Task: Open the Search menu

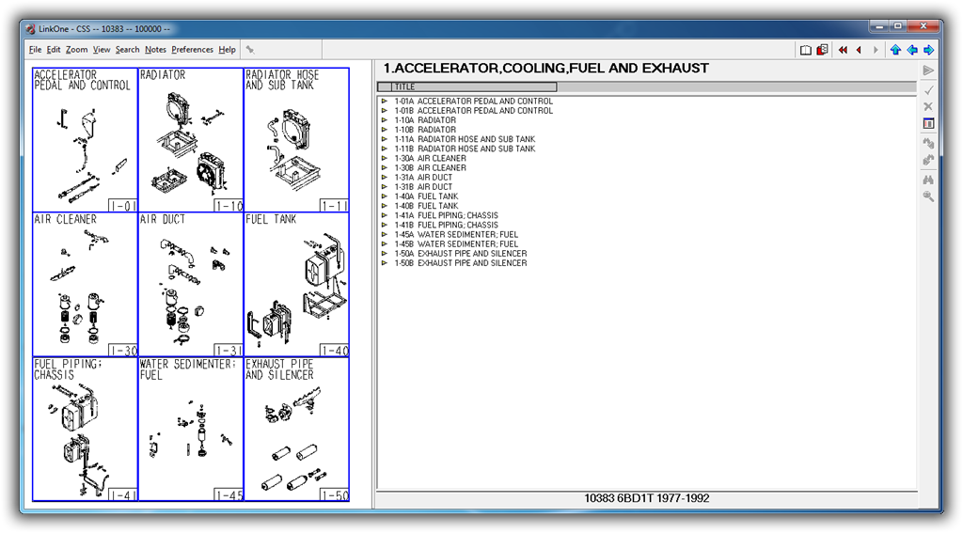Action: 127,50
